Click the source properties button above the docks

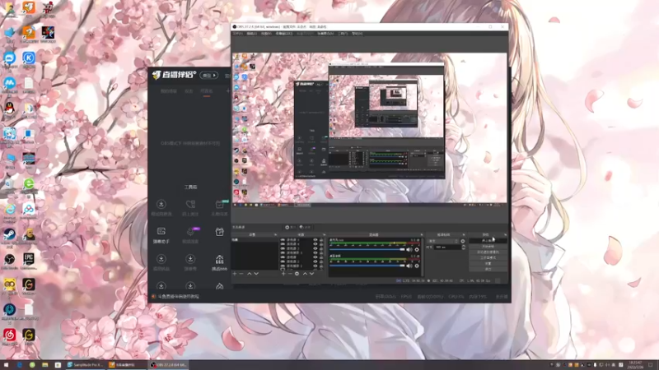pos(290,228)
